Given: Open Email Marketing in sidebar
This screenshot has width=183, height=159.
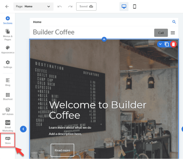Looking at the screenshot, I should pyautogui.click(x=8, y=126).
